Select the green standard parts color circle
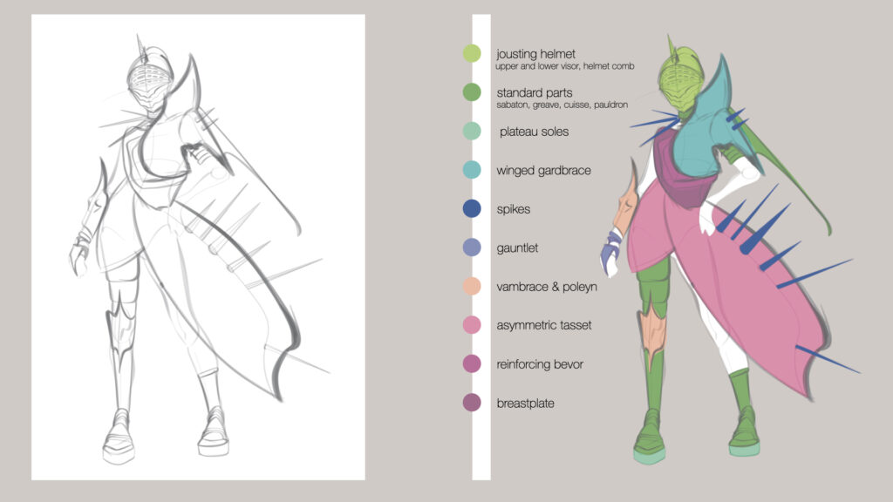893x502 pixels. click(x=472, y=92)
